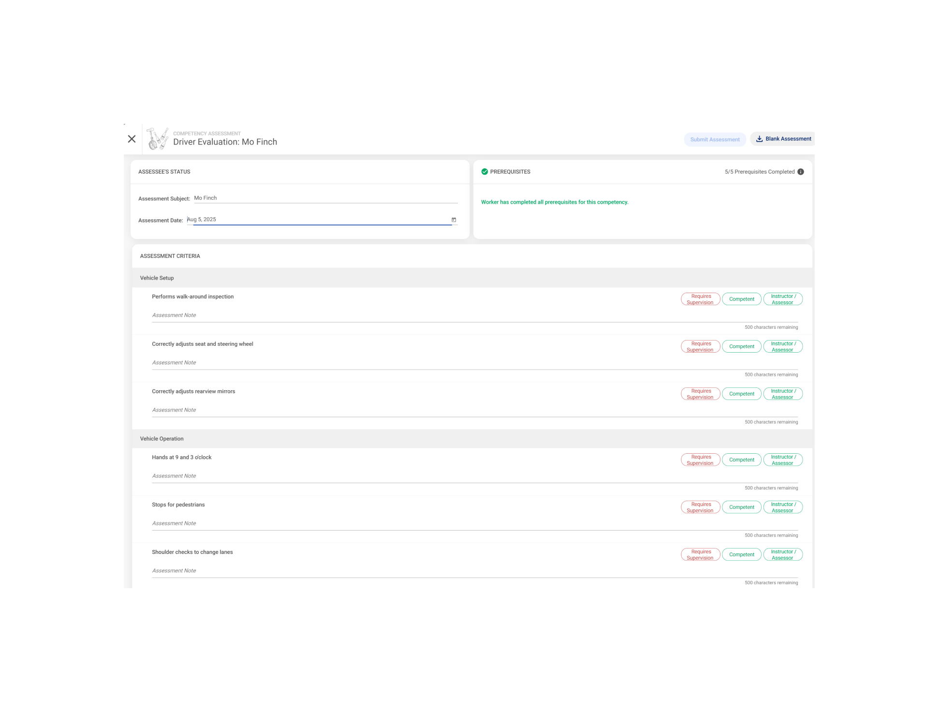Click the Submit Assessment button

(x=715, y=139)
